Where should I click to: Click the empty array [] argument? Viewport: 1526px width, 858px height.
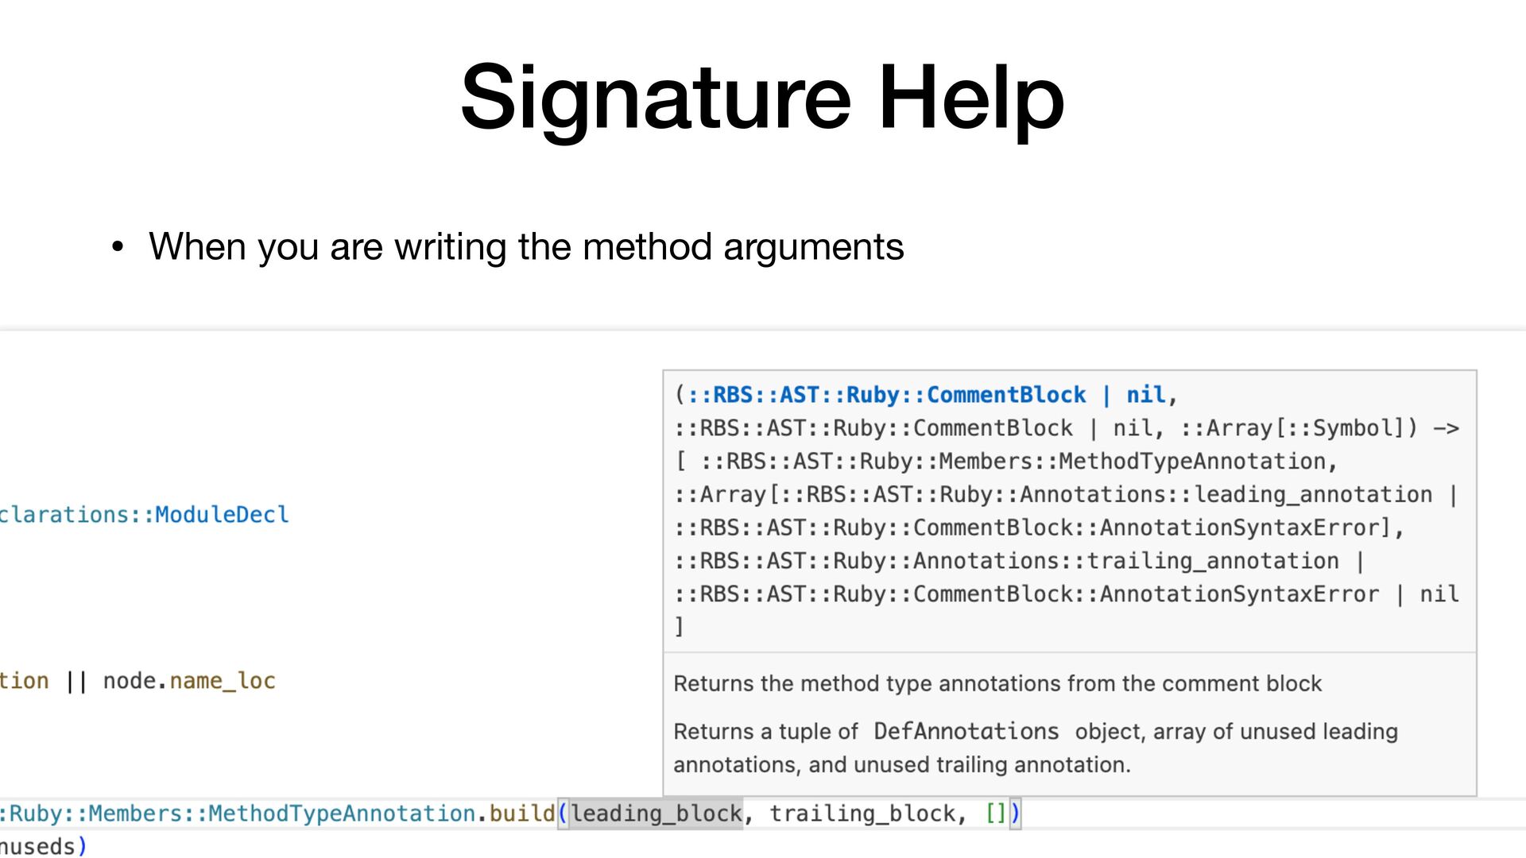coord(995,814)
